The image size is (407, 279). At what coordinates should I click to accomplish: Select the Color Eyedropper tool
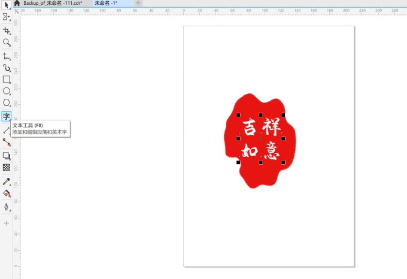click(x=6, y=181)
